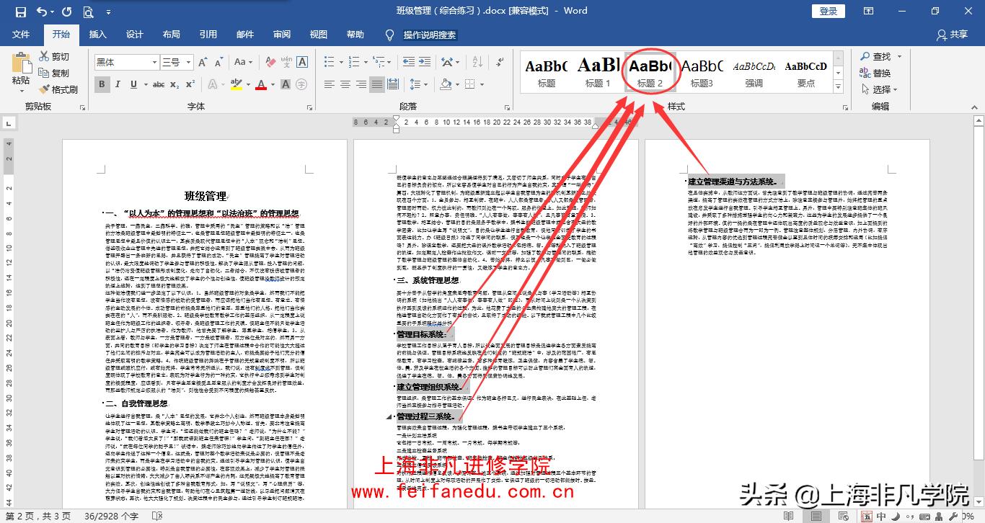This screenshot has width=985, height=523.
Task: Toggle bold formatting on selected text
Action: coord(102,84)
